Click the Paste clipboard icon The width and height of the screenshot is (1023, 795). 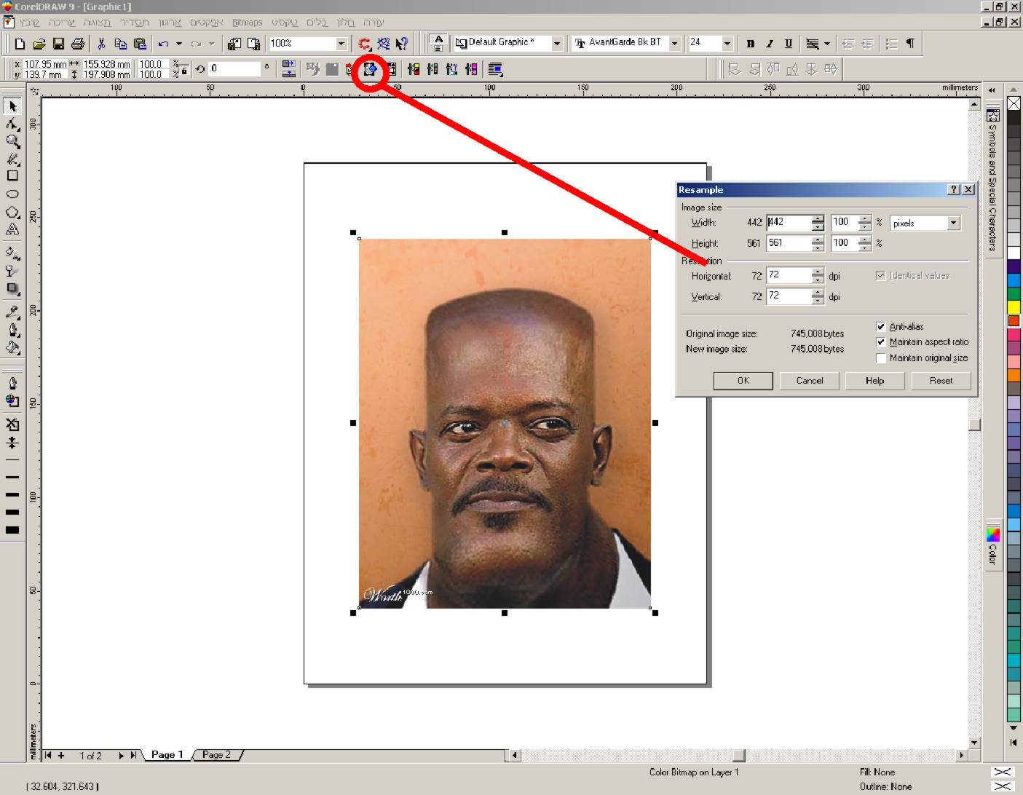pyautogui.click(x=141, y=44)
